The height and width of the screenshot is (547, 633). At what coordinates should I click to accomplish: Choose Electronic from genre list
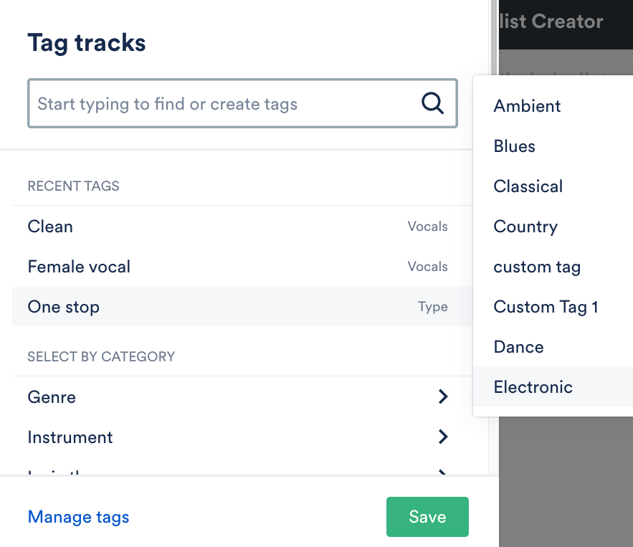533,387
